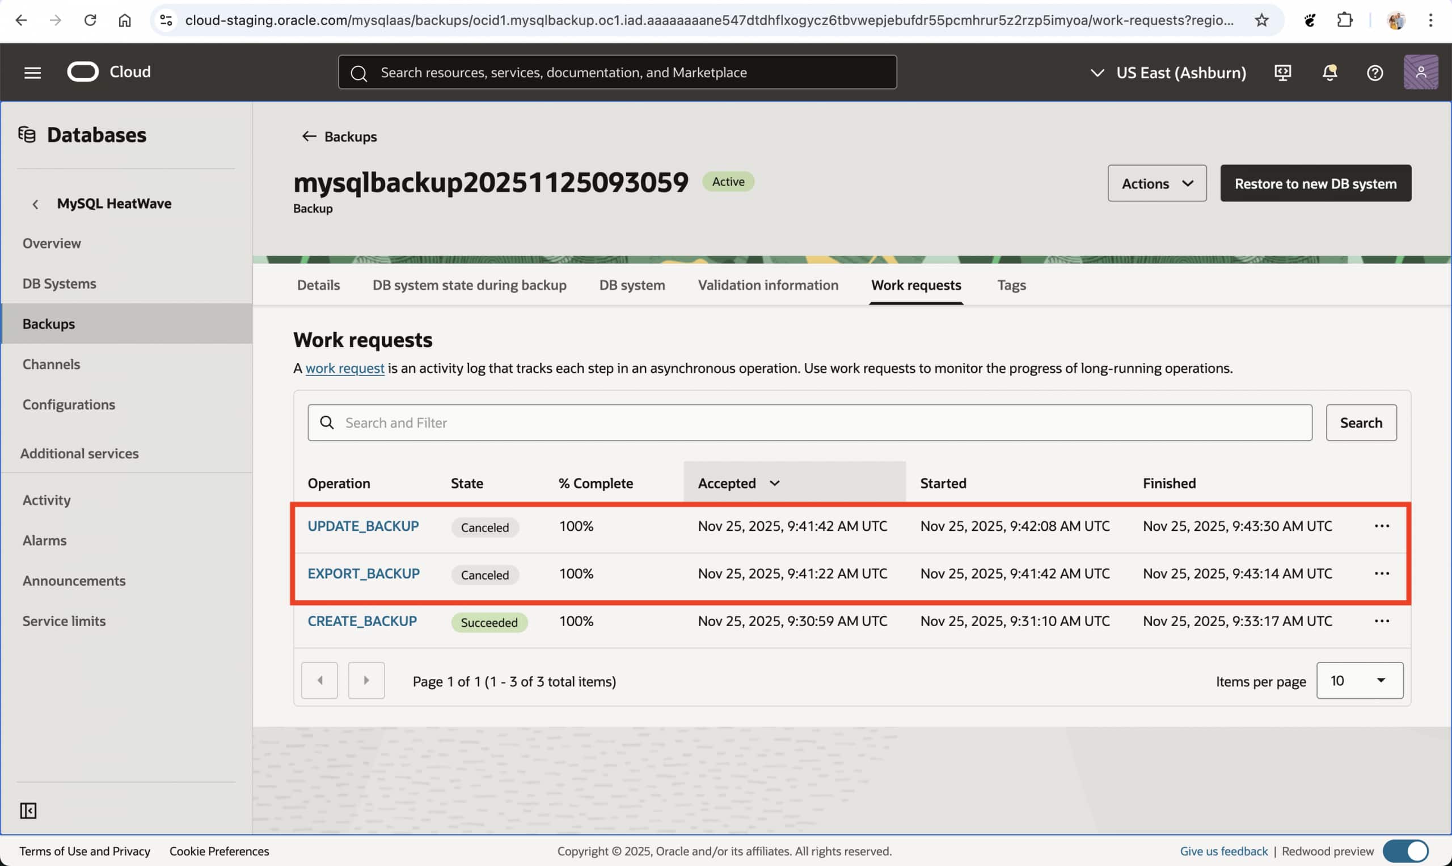Screen dimensions: 1452x866
Task: Toggle the Redwood preview switch
Action: click(x=1407, y=851)
